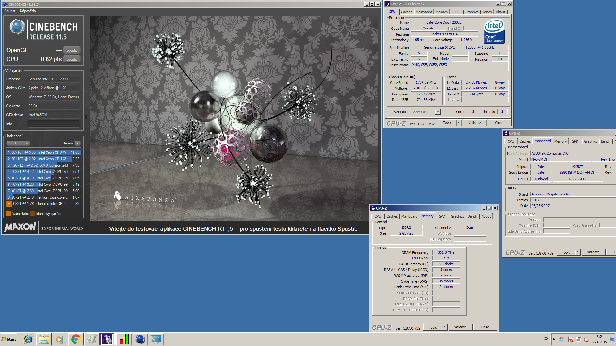Select ranking row 3 AMD Opteron 7.95
Screen dimensions: 616x346
tap(43, 165)
